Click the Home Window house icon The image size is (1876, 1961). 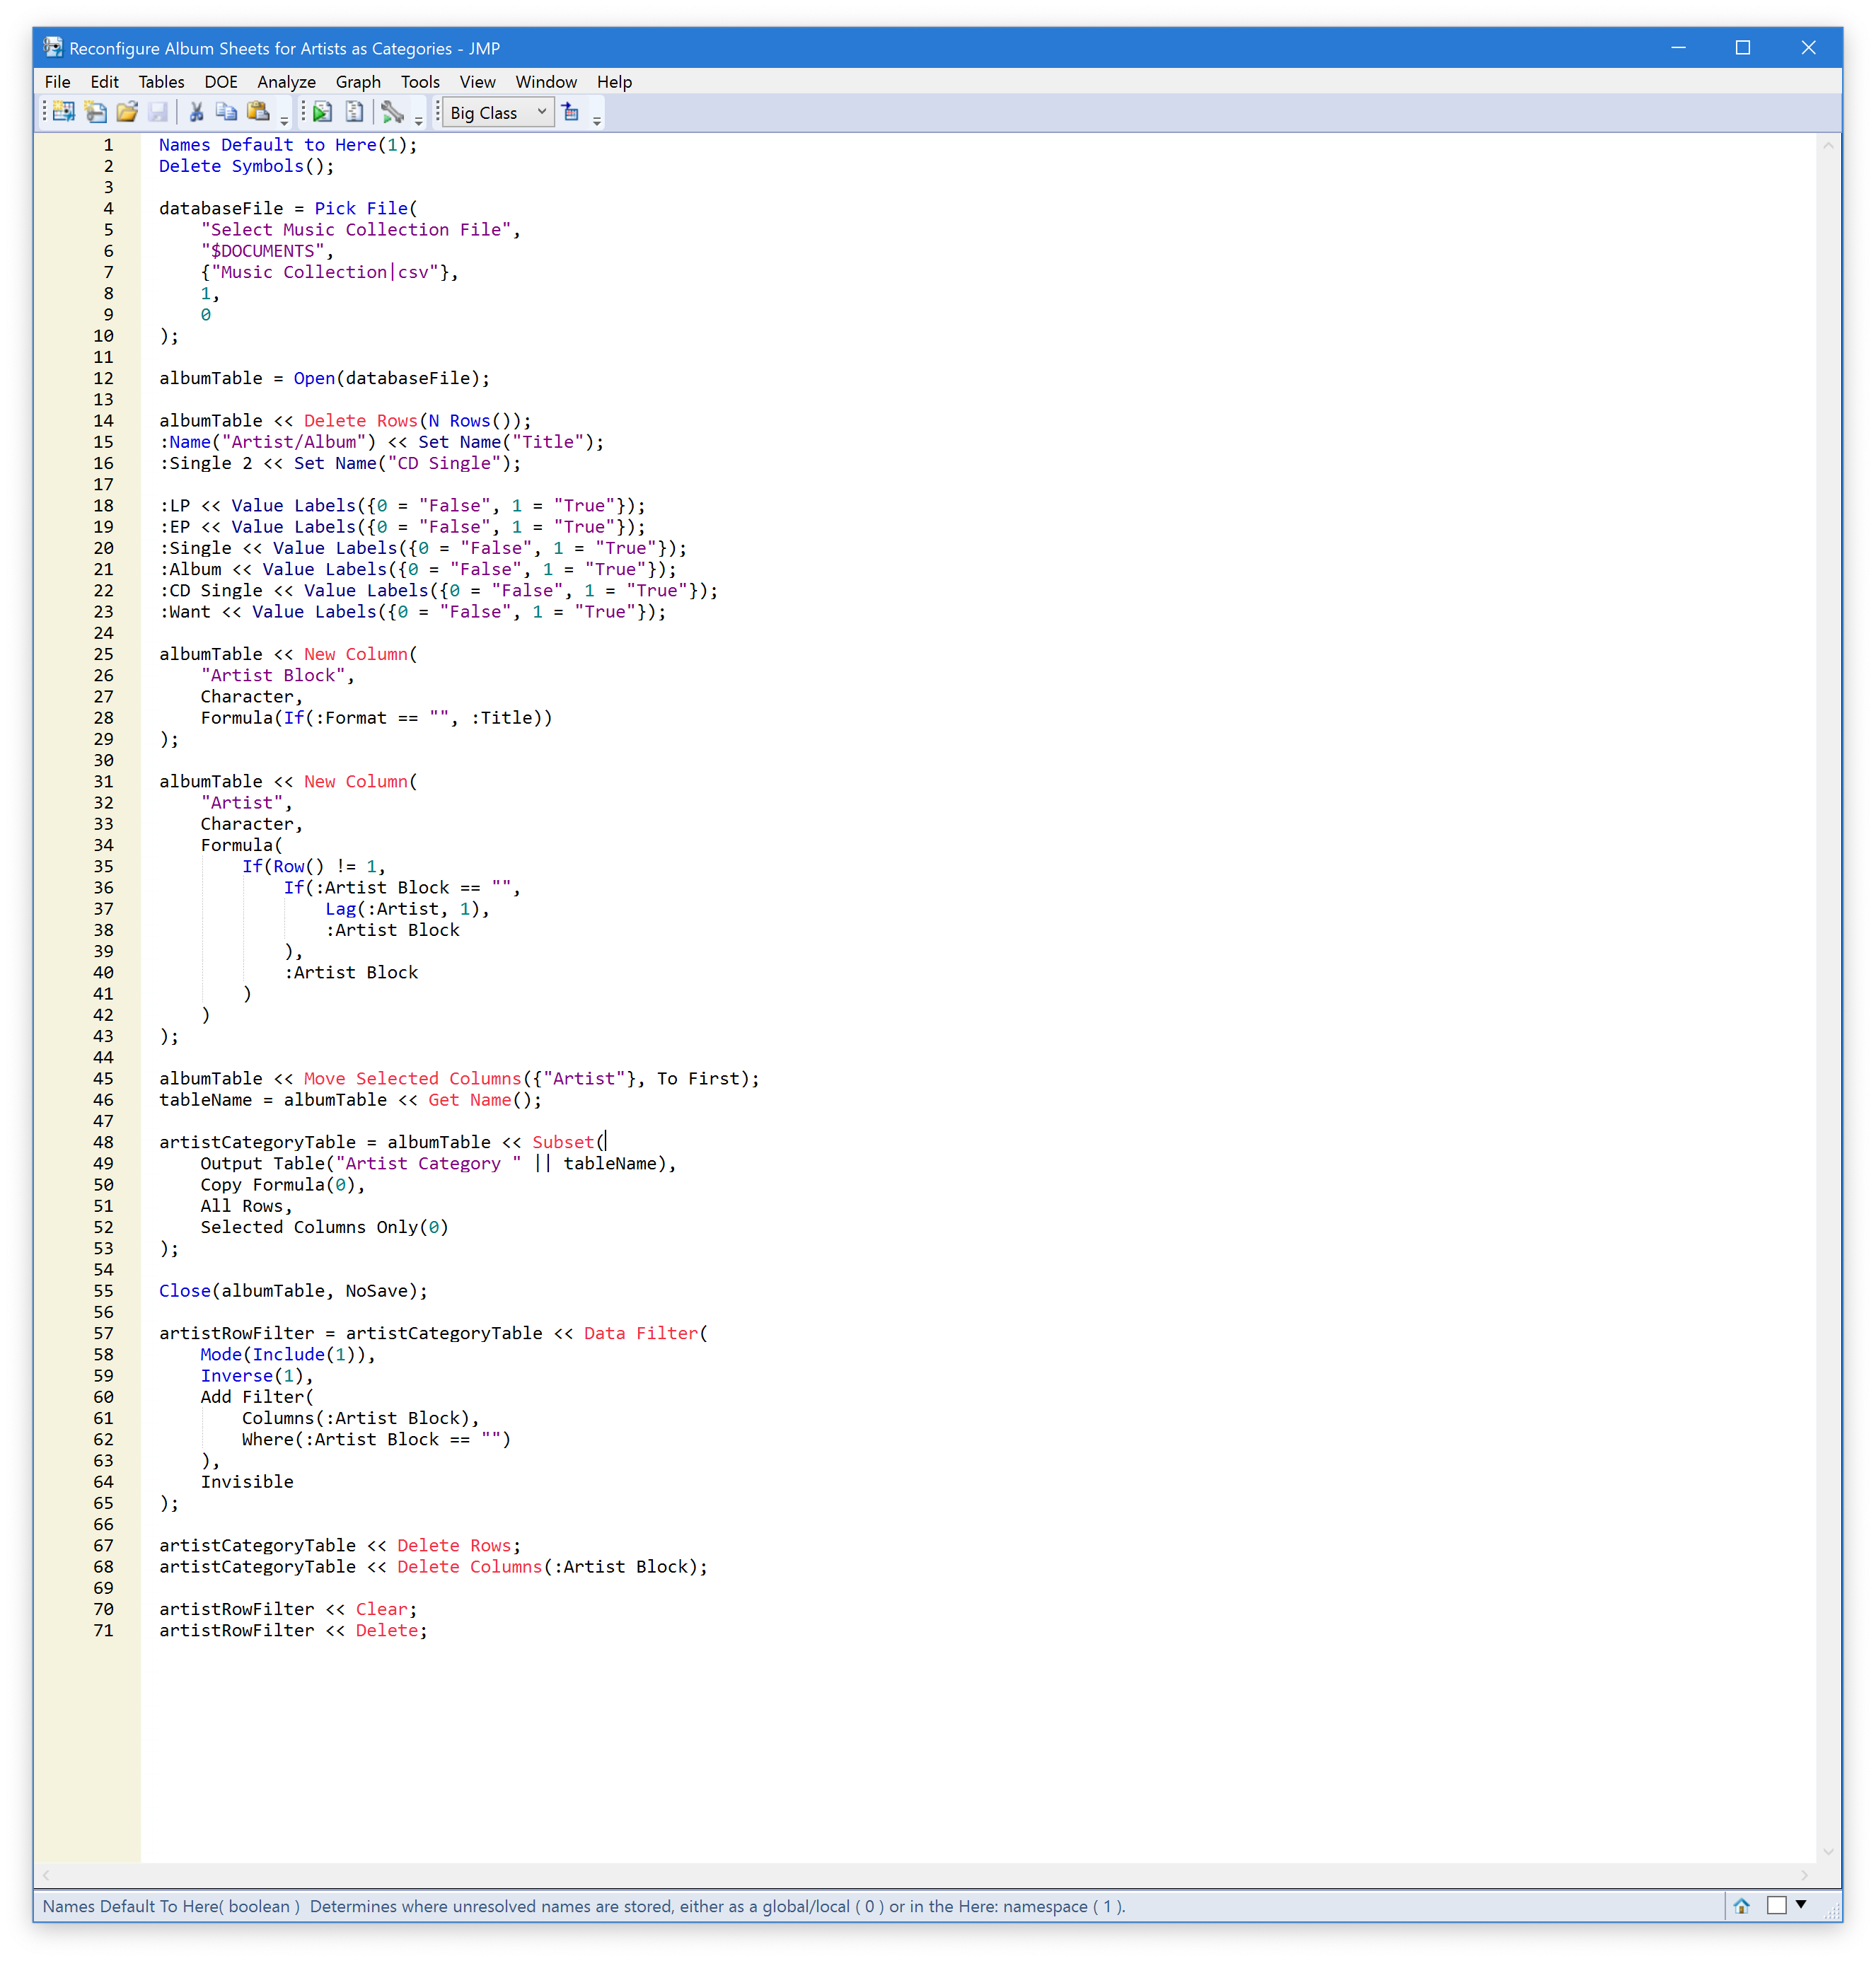coord(1741,1905)
